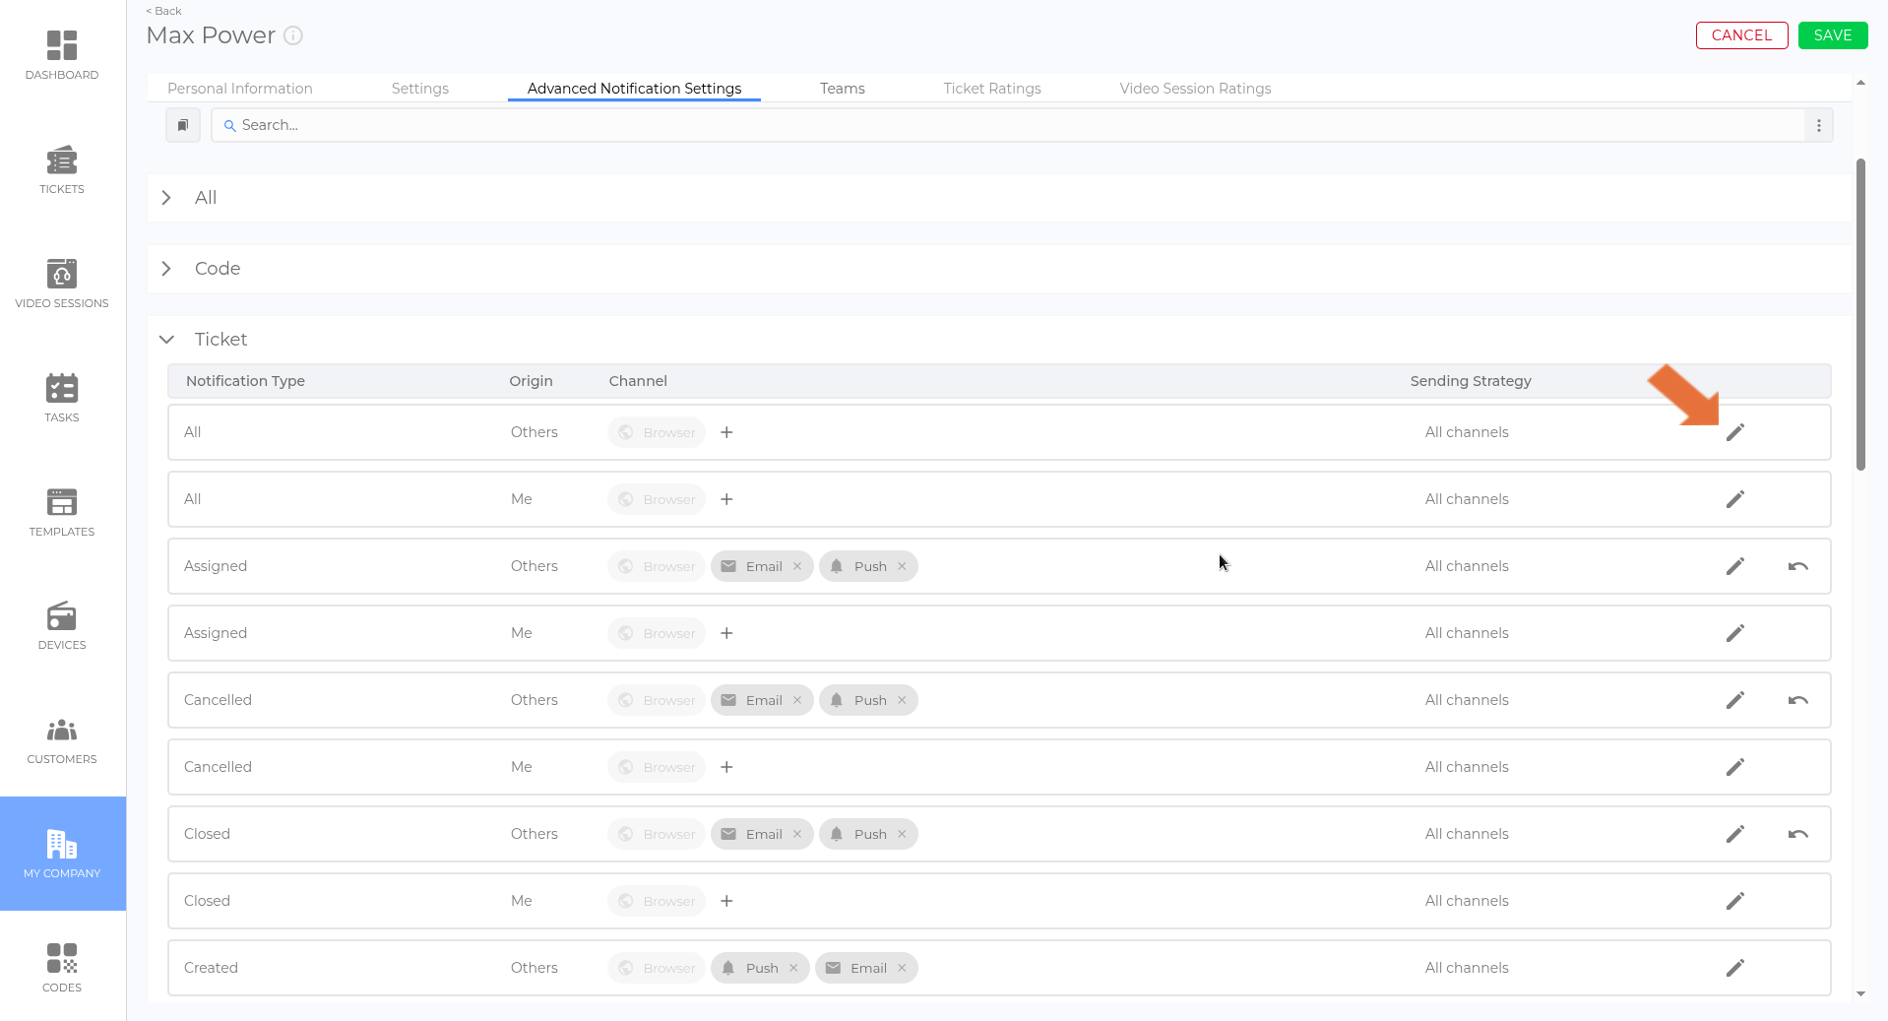Click the SAVE button
This screenshot has height=1021, width=1888.
[1832, 35]
